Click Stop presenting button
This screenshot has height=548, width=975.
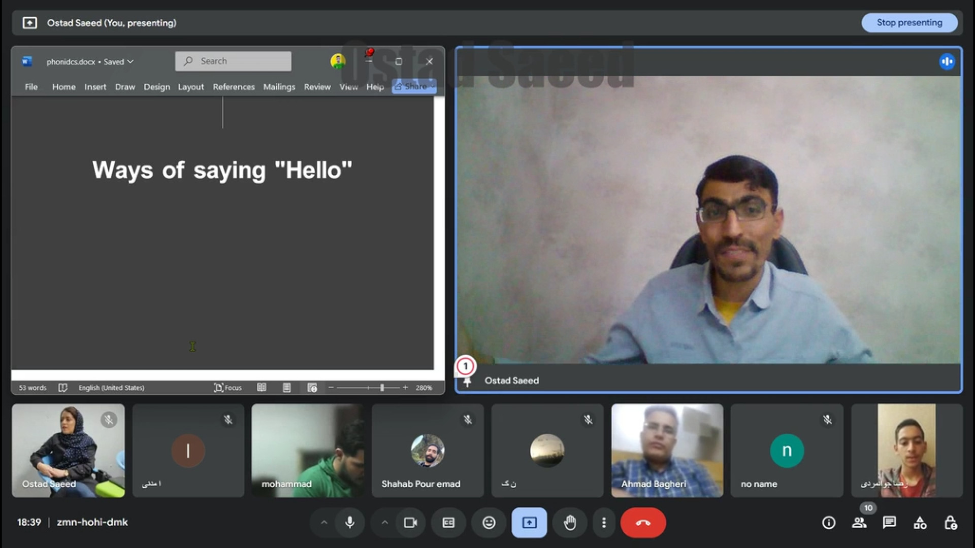coord(909,23)
